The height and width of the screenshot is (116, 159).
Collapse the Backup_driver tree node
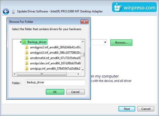tap(21, 42)
